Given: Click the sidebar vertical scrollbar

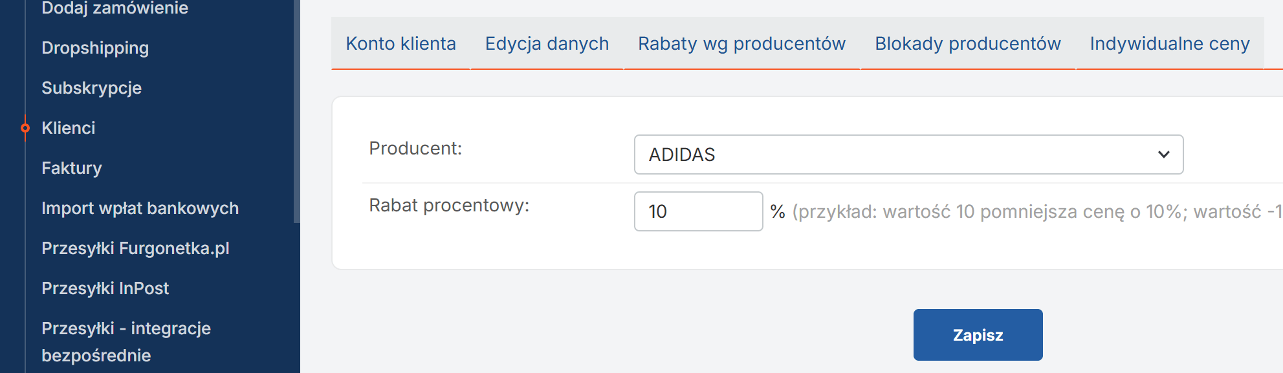Looking at the screenshot, I should point(296,110).
